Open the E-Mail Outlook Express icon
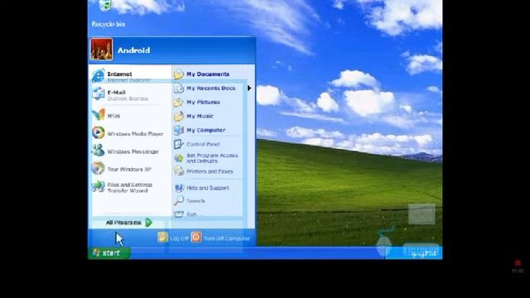 [98, 94]
